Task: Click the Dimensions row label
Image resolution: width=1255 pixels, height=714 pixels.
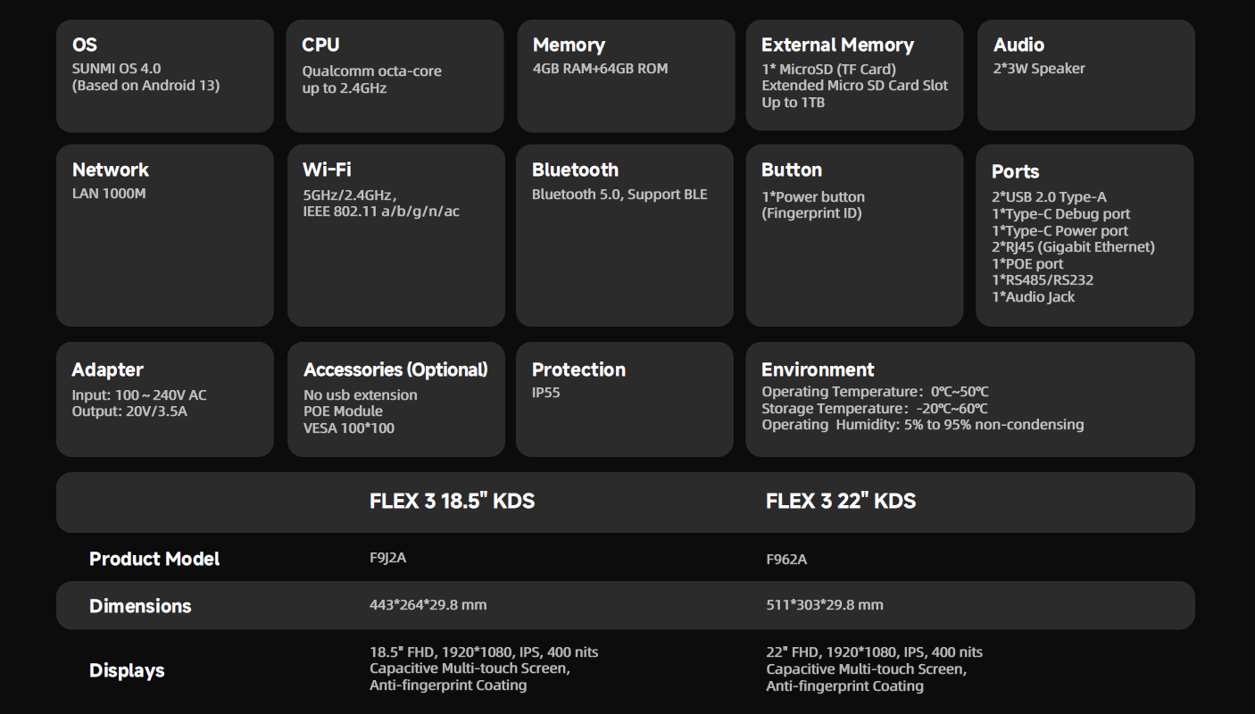Action: [x=140, y=606]
